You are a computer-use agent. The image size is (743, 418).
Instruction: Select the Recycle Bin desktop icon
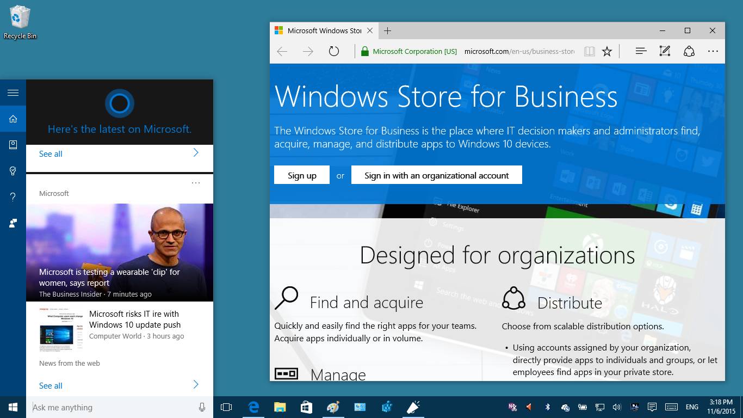coord(20,22)
